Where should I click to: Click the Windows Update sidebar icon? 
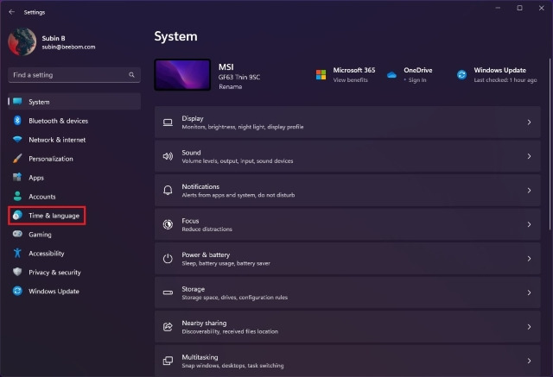(x=17, y=291)
